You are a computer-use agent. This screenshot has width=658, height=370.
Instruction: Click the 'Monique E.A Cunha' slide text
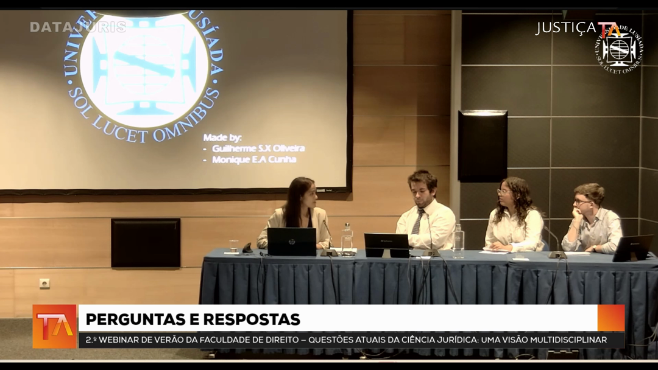tap(254, 159)
